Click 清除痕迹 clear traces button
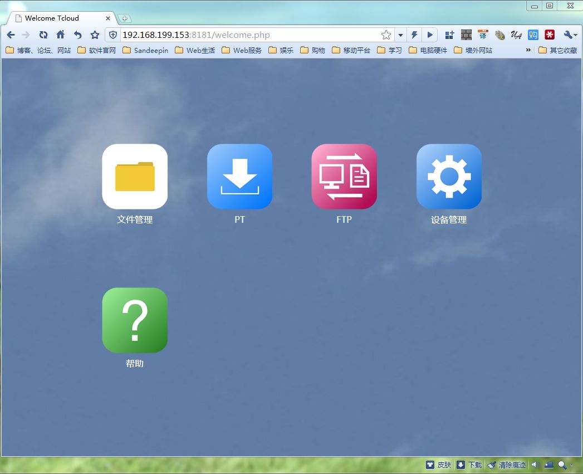Image resolution: width=583 pixels, height=474 pixels. pyautogui.click(x=507, y=465)
